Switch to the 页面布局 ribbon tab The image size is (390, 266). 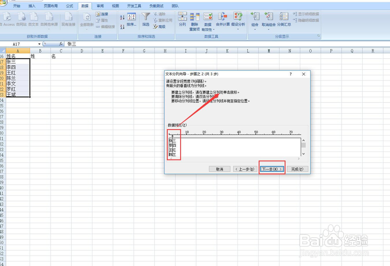click(51, 6)
